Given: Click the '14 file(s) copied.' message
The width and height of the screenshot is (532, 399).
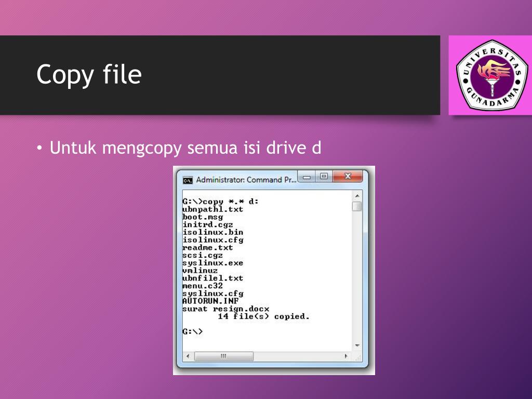Looking at the screenshot, I should point(263,316).
